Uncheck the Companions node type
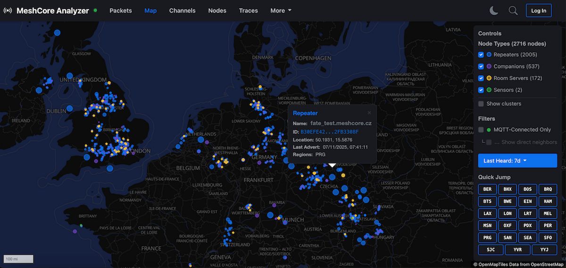This screenshot has height=268, width=566. coord(481,66)
